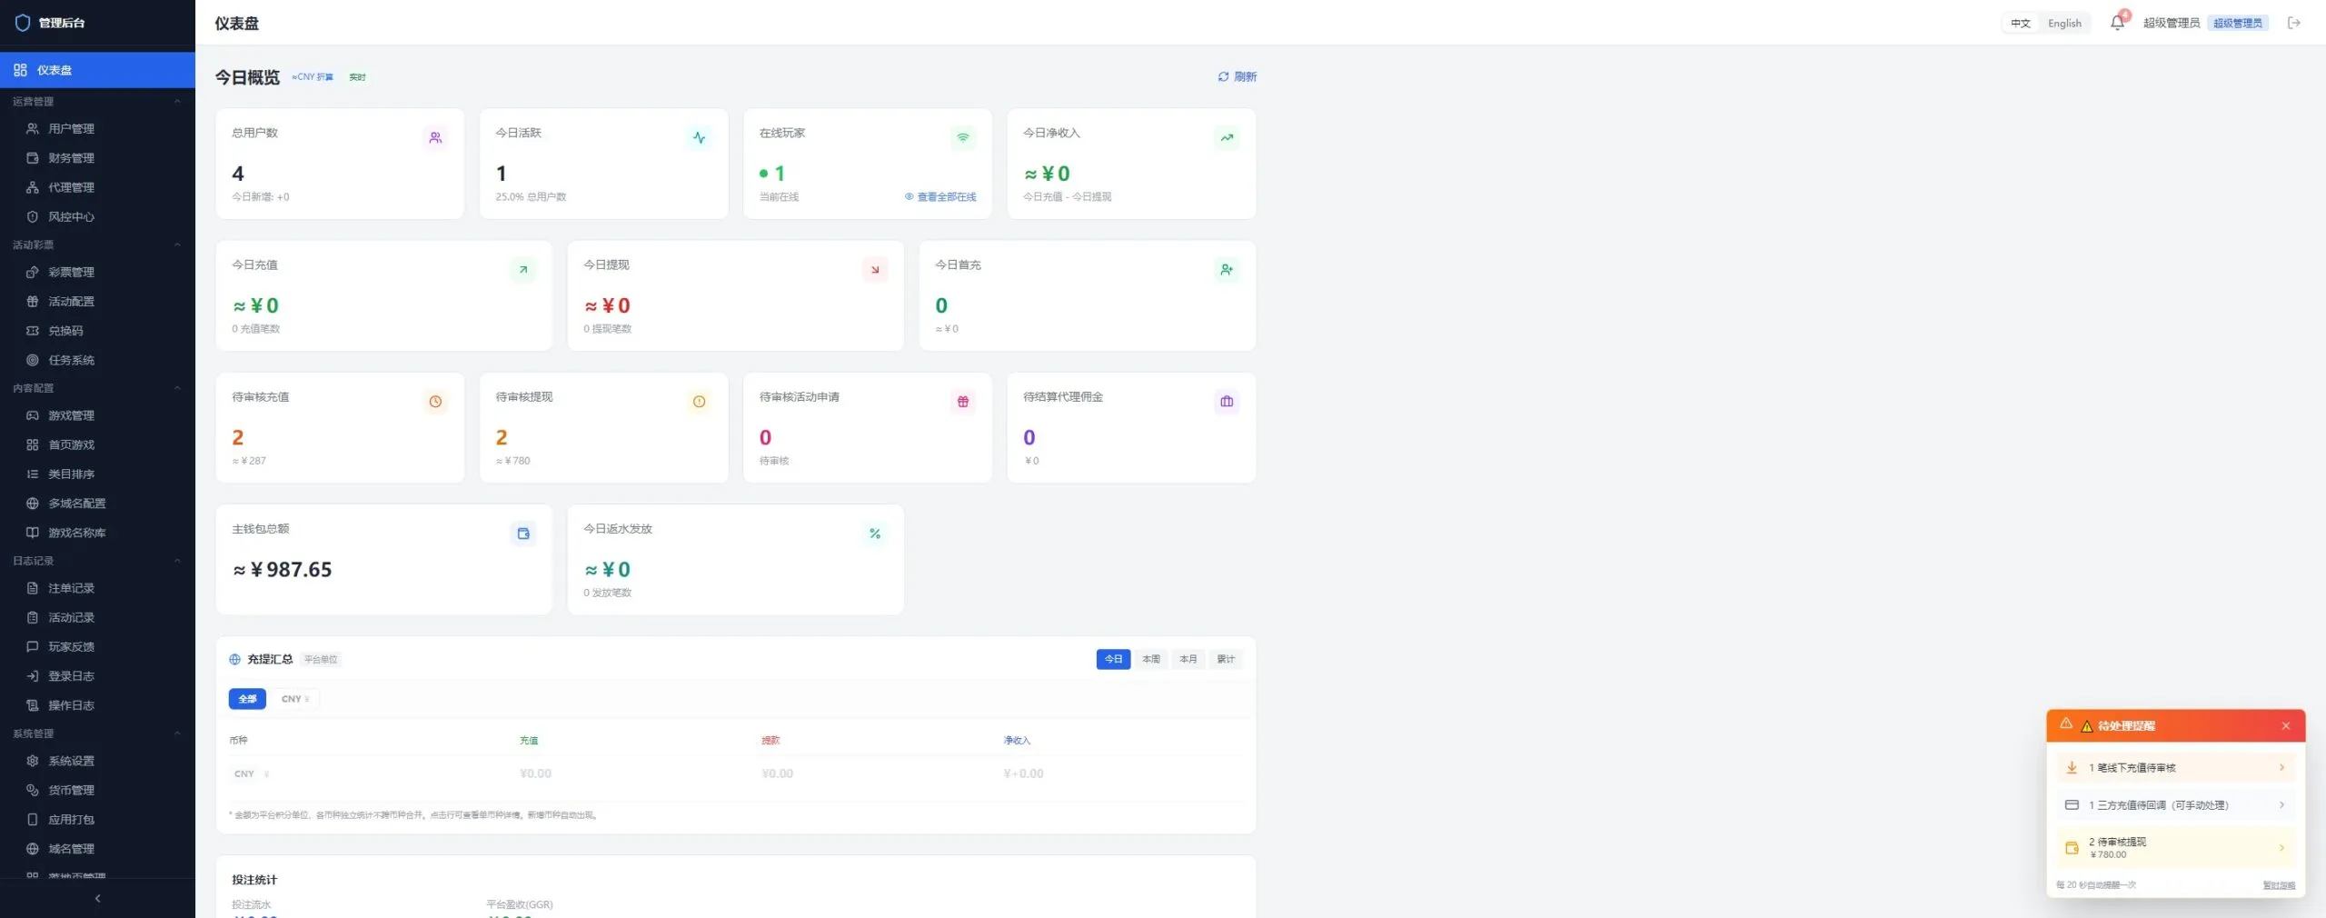Click the logout icon in header
Viewport: 2326px width, 918px height.
tap(2294, 23)
